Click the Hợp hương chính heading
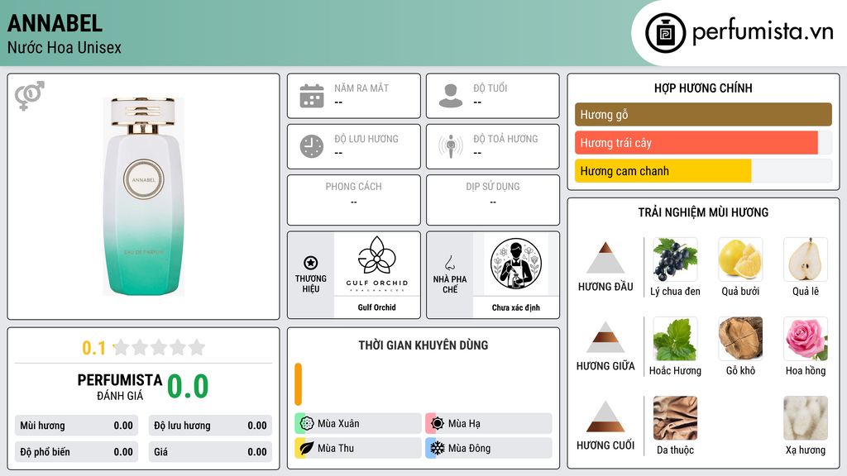The image size is (847, 476). (x=703, y=88)
